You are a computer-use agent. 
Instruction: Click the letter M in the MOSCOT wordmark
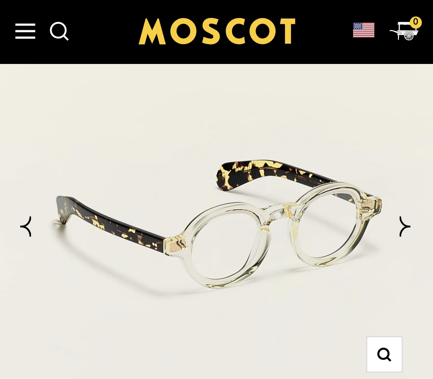pyautogui.click(x=152, y=31)
